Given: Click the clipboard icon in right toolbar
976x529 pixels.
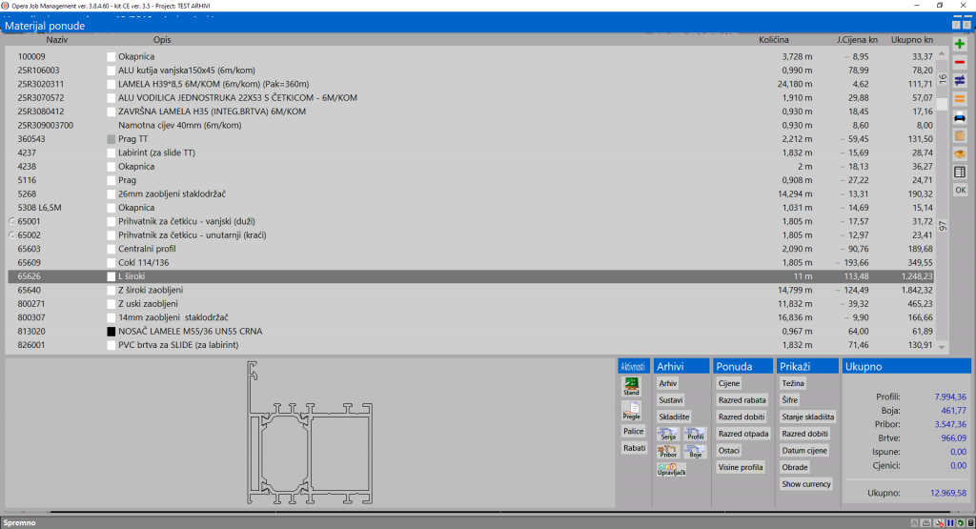Looking at the screenshot, I should coord(960,135).
